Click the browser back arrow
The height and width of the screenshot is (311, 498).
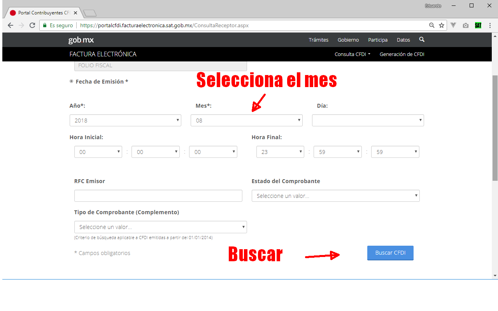(x=10, y=25)
